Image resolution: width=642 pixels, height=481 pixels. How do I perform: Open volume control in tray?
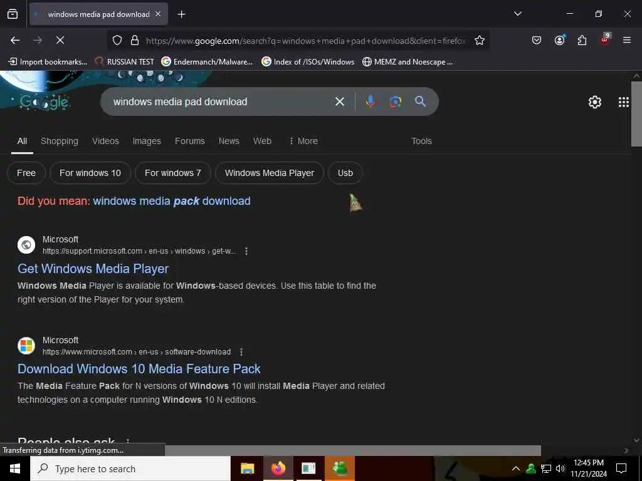click(x=560, y=468)
